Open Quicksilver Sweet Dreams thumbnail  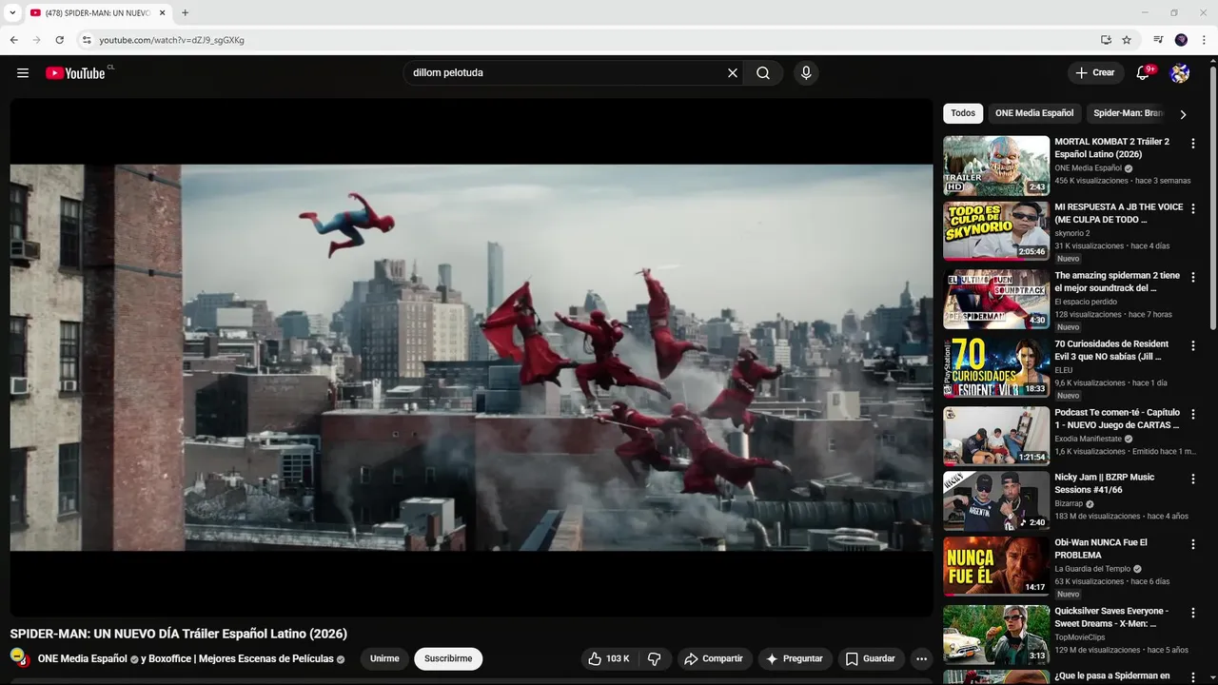coord(996,636)
